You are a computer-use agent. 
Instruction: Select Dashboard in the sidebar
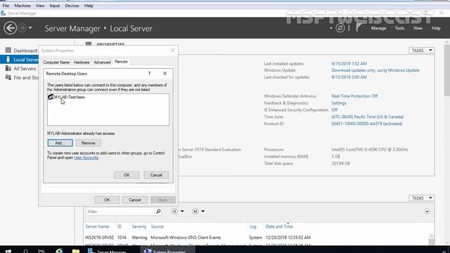tap(25, 51)
